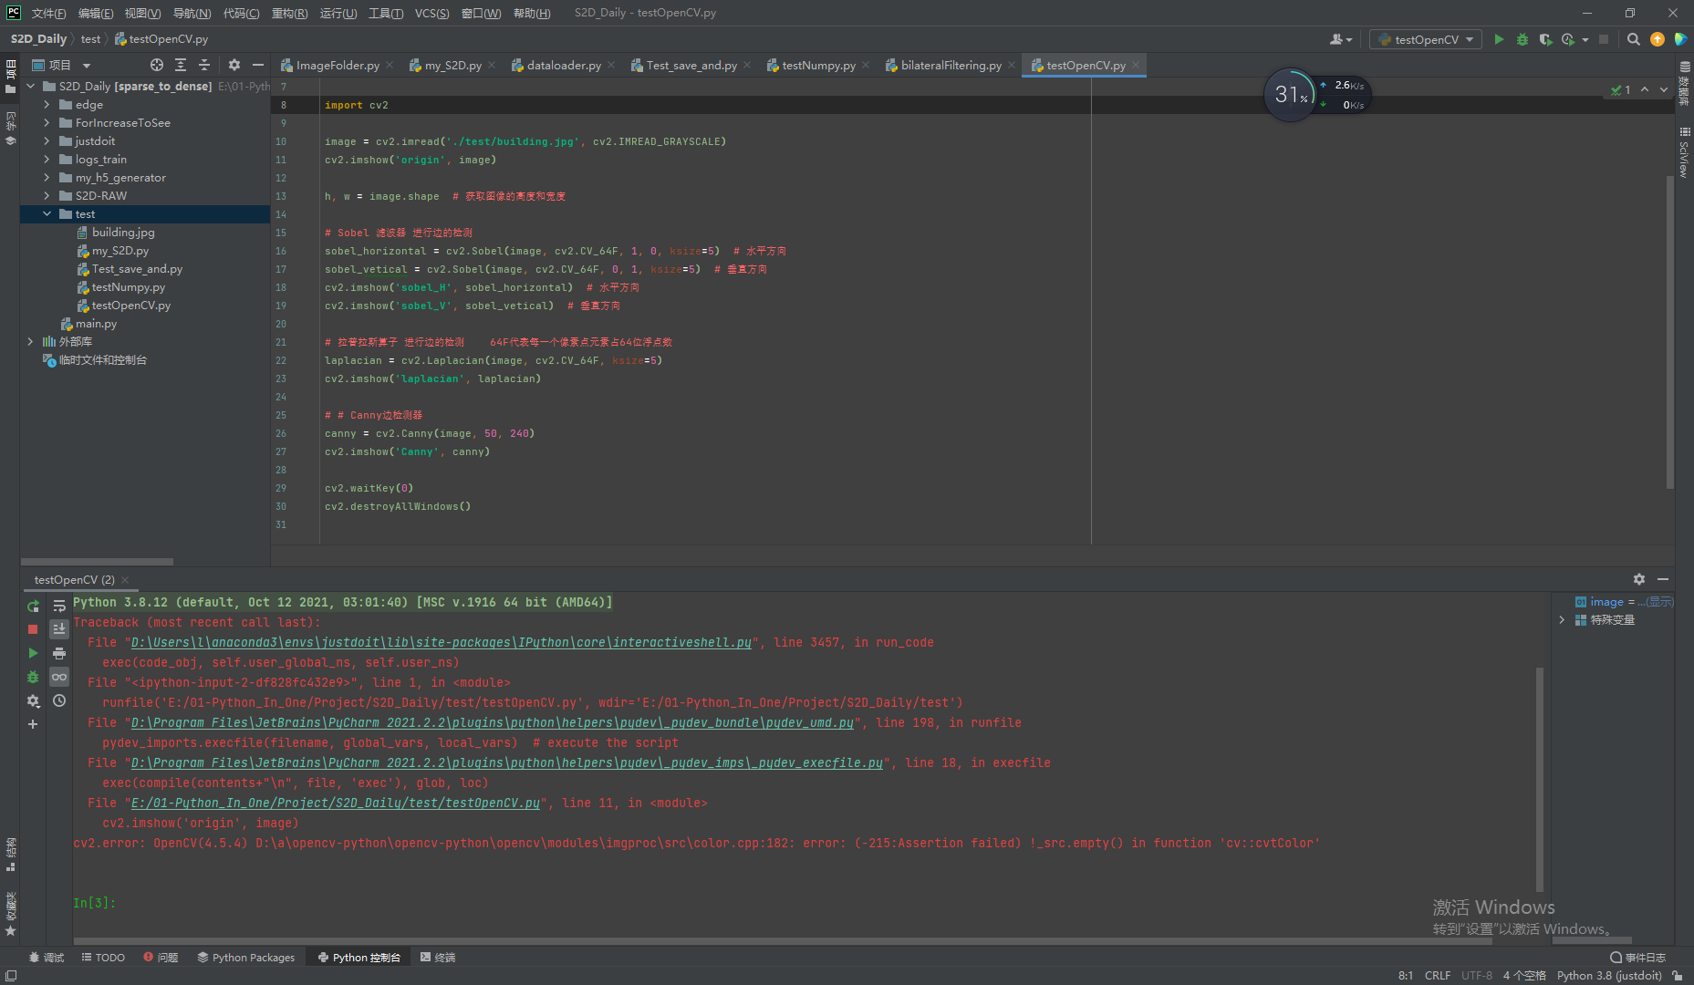Run with coverage icon in top toolbar
Image resolution: width=1694 pixels, height=985 pixels.
pos(1544,39)
